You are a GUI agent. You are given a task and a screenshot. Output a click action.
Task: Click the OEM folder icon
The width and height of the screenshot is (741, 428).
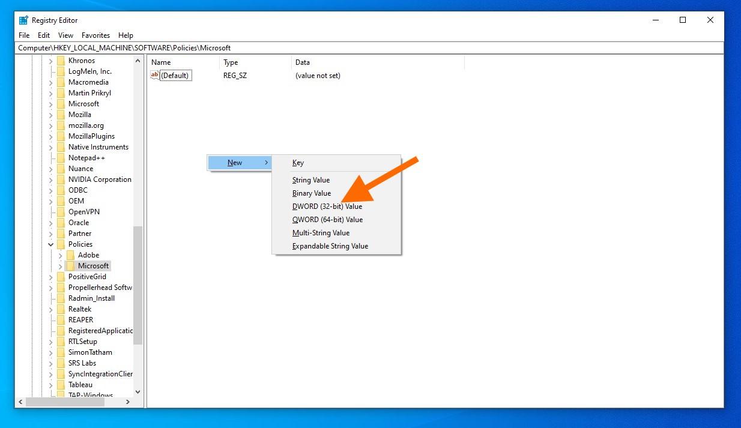pyautogui.click(x=61, y=201)
